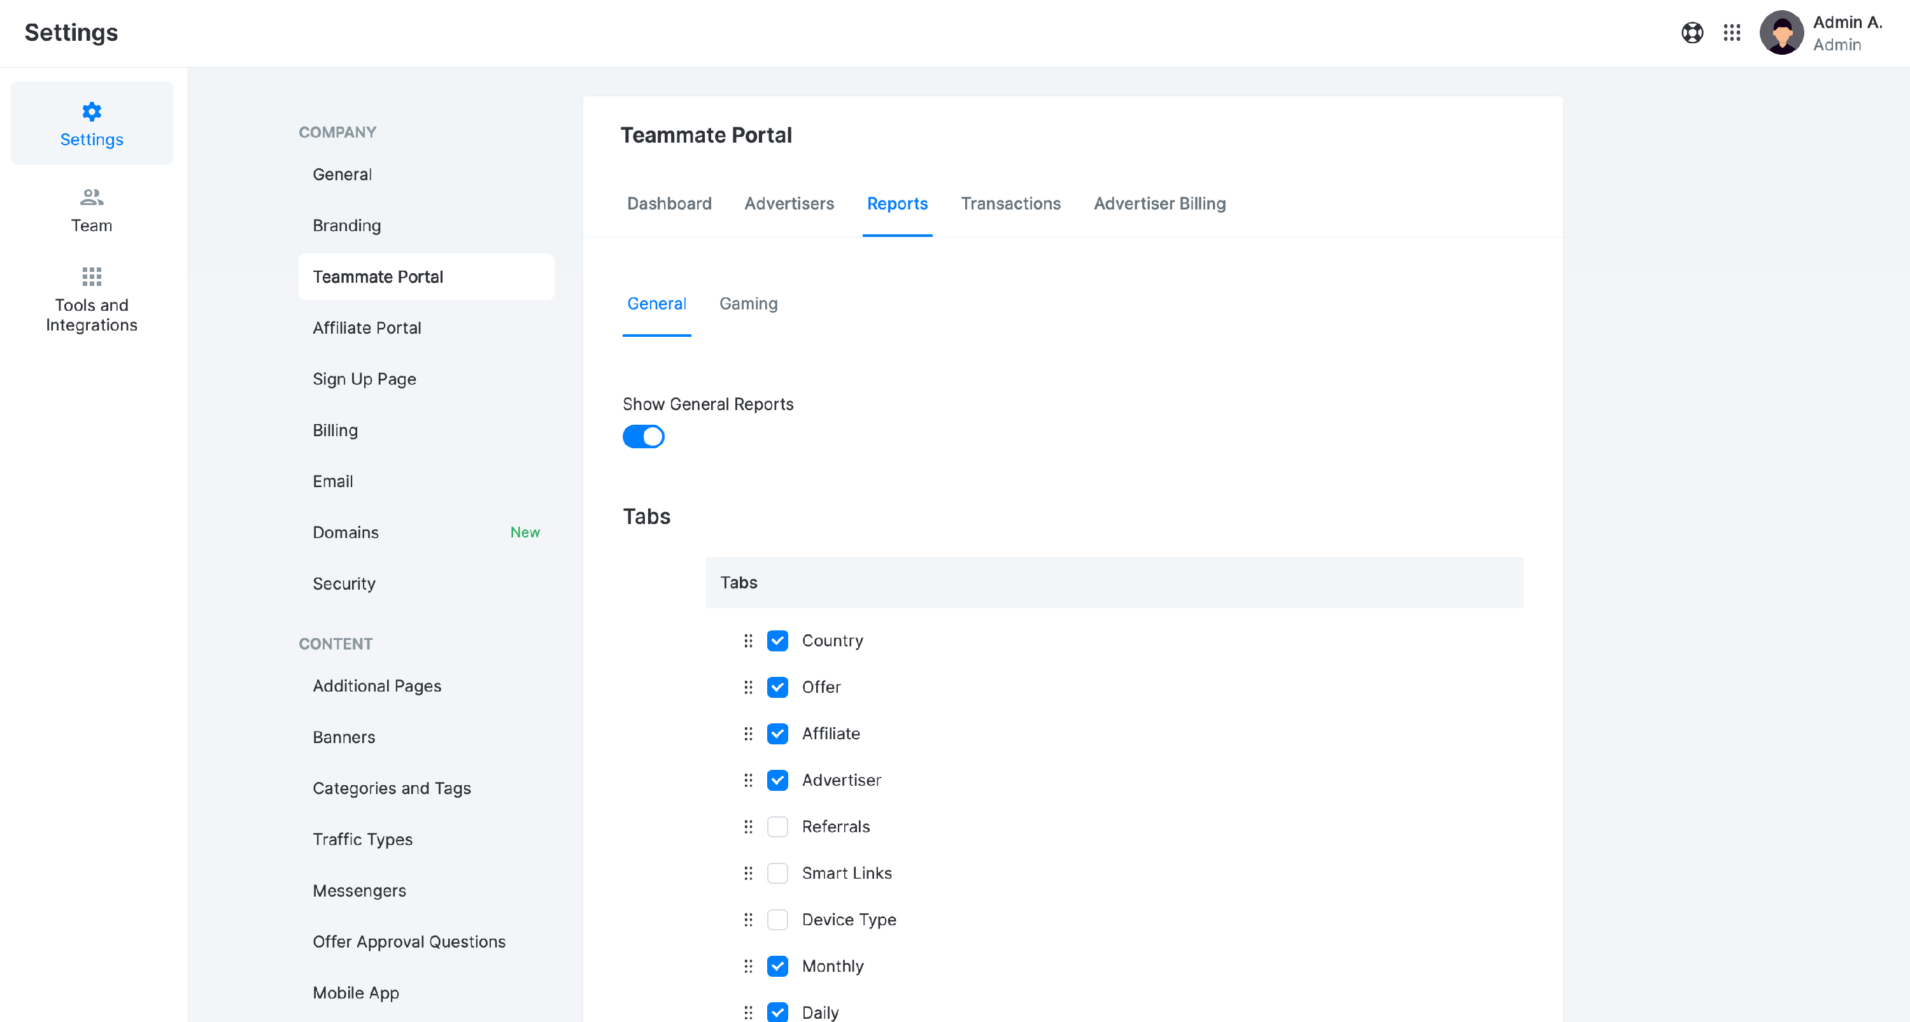The image size is (1910, 1022).
Task: Open Messengers settings
Action: (x=427, y=891)
